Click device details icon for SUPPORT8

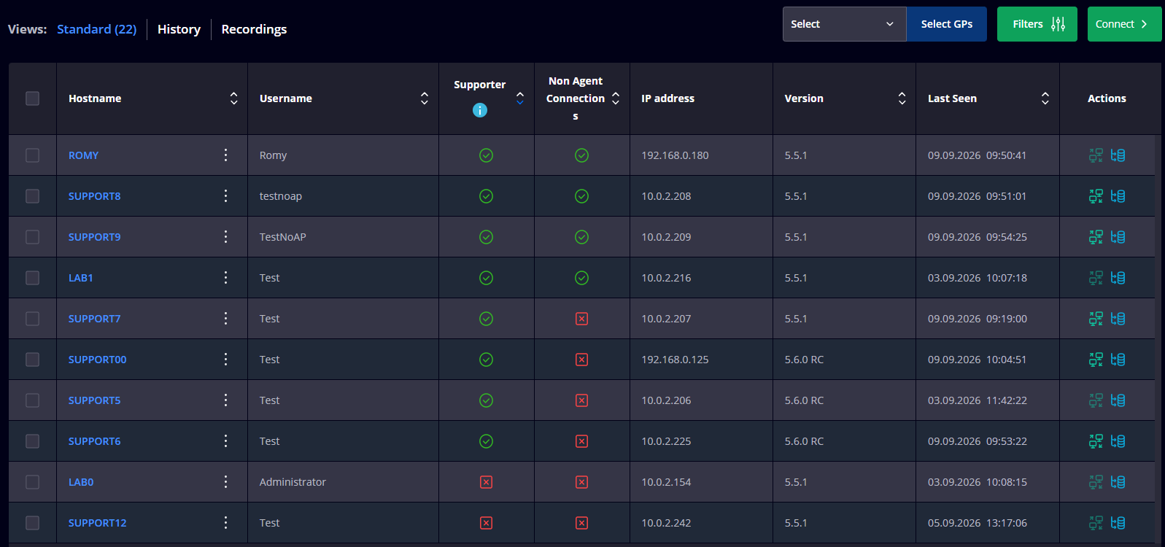(x=1118, y=196)
